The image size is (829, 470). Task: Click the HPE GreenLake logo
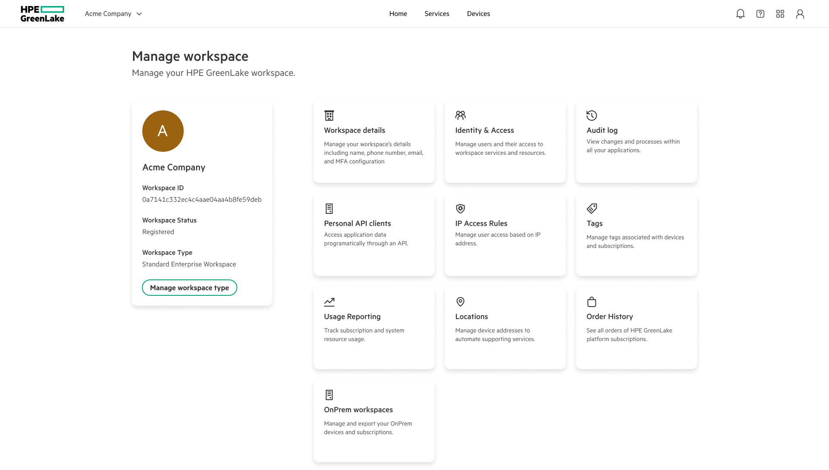[x=42, y=14]
